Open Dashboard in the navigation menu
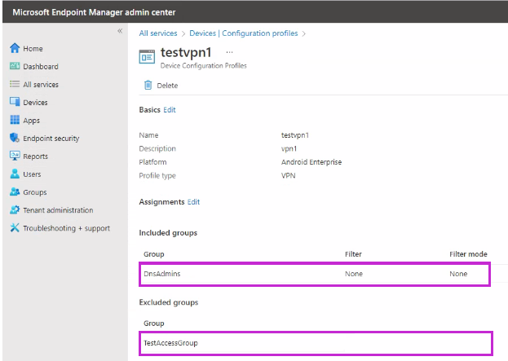 click(41, 66)
